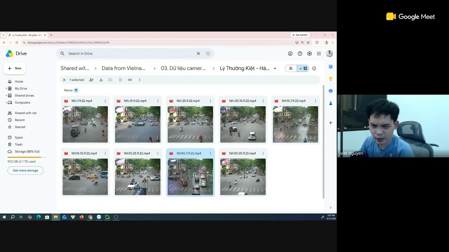449x252 pixels.
Task: Select the 16h30.25.9.22.mp4 thumbnail
Action: (243, 177)
